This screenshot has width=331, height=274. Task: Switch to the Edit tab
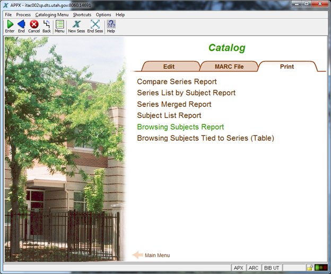(x=169, y=67)
